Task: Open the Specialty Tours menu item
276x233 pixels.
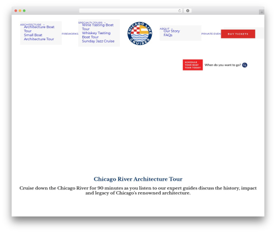Action: coord(91,23)
